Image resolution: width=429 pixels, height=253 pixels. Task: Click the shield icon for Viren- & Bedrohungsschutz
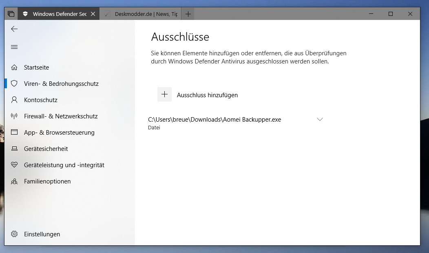pyautogui.click(x=14, y=83)
